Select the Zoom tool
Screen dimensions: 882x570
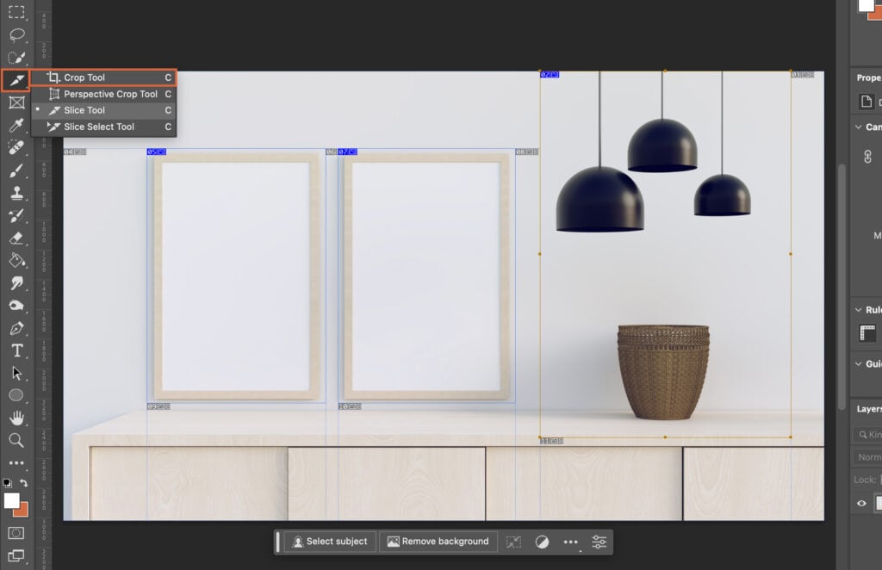pos(16,441)
